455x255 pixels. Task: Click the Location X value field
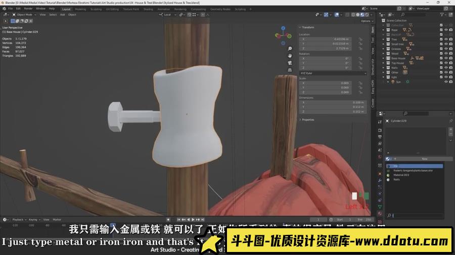[x=325, y=39]
